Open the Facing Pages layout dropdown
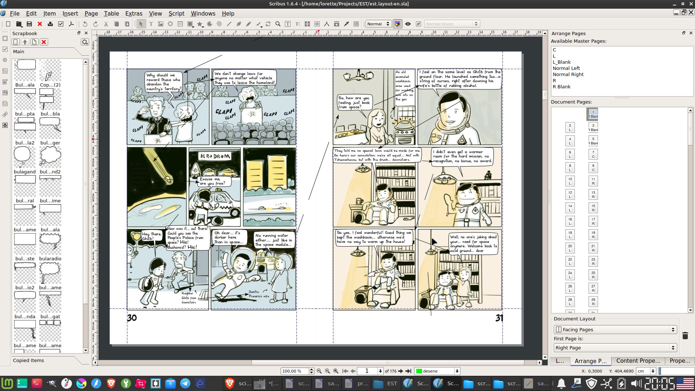 pos(615,329)
